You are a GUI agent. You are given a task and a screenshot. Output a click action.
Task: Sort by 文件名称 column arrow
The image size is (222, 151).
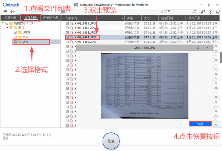coord(122,18)
